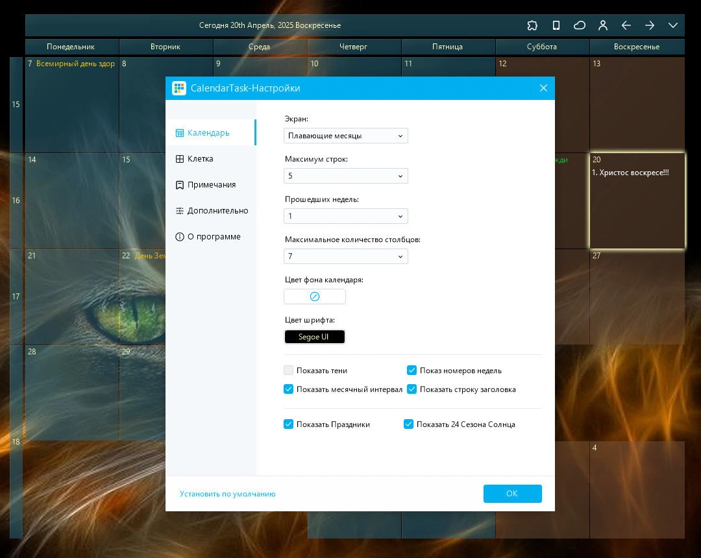Uncheck Показать Праздники checkbox

pyautogui.click(x=288, y=424)
